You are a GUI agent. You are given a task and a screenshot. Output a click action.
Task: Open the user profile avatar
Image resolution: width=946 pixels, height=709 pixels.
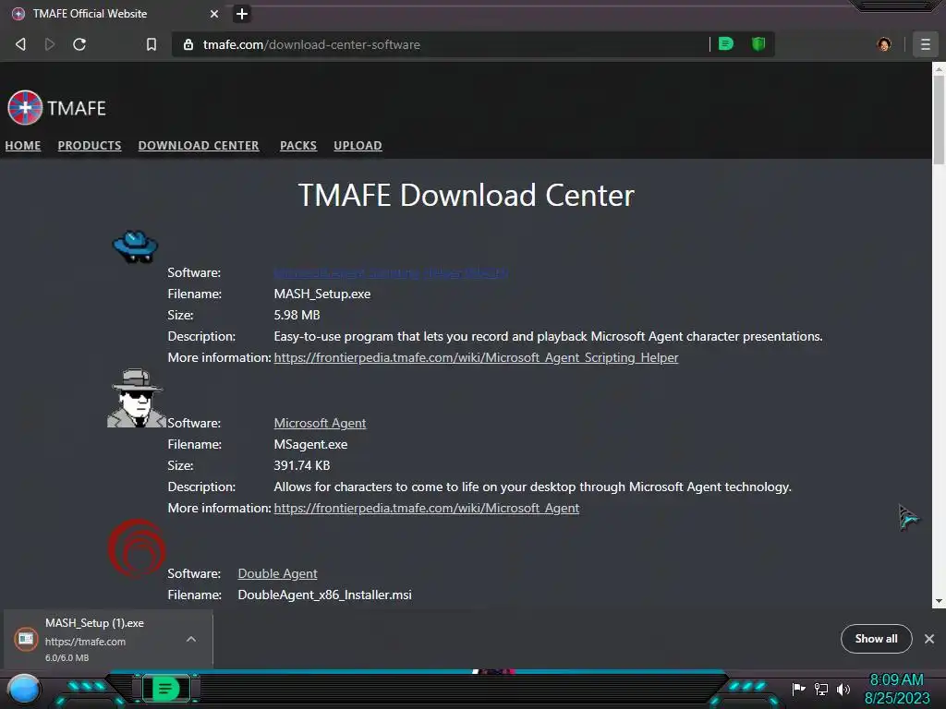click(x=884, y=44)
